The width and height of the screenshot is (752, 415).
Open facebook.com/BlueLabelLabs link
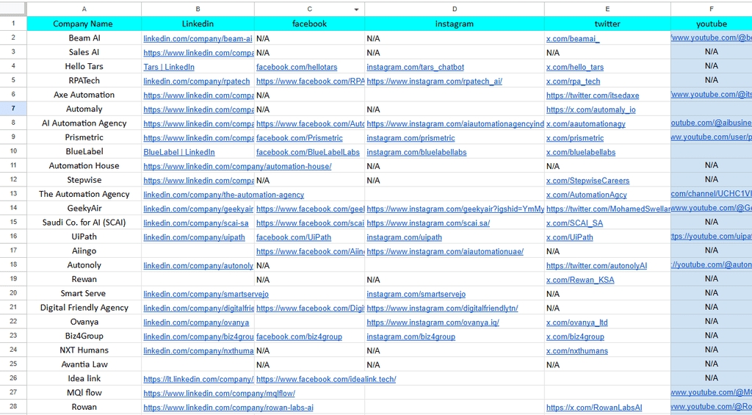pos(308,153)
